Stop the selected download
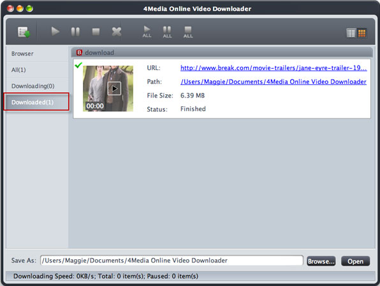 coord(96,32)
